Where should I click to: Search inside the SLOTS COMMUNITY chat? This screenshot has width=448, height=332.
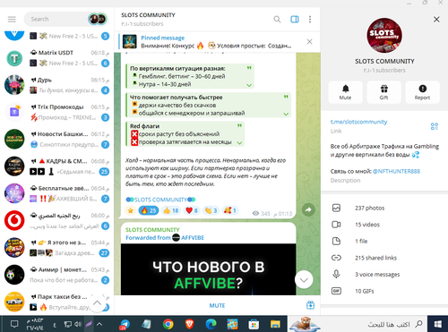coord(277,20)
